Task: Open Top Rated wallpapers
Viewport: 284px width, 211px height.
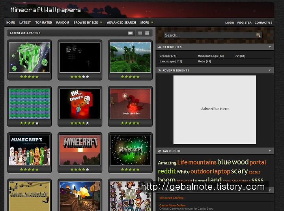Action: click(43, 22)
